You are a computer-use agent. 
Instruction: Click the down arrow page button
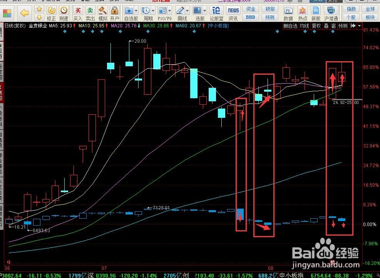pos(39,17)
